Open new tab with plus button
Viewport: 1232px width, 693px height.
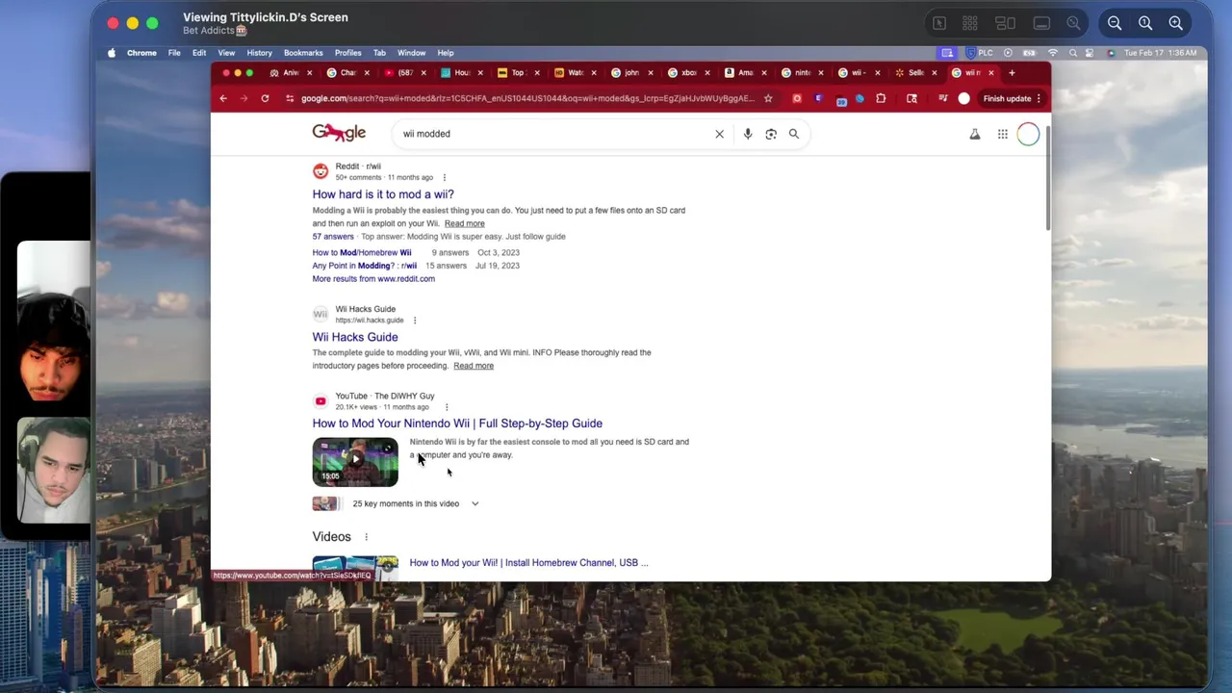click(x=1012, y=72)
